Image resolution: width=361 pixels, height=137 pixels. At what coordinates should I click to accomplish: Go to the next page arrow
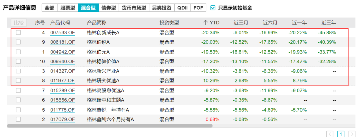(351, 134)
